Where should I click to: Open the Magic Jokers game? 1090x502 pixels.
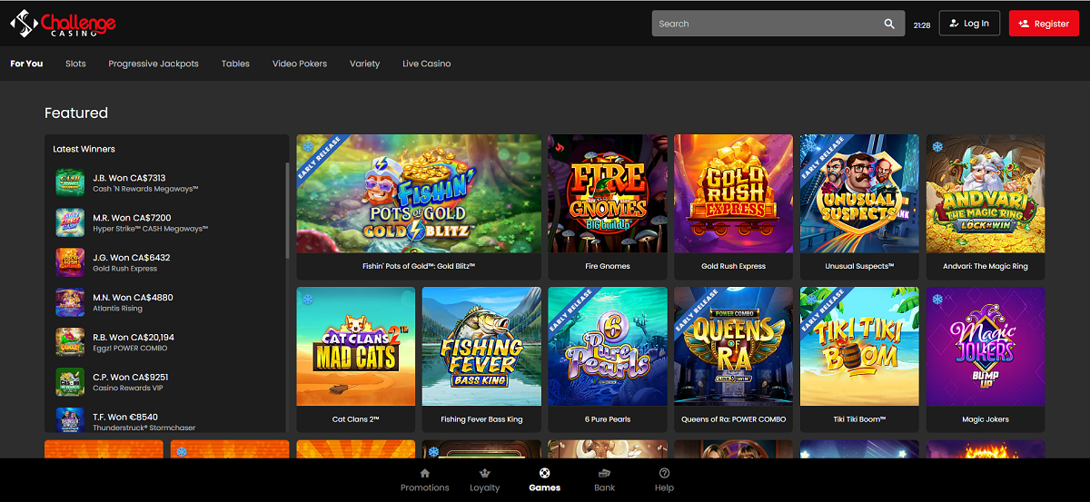(986, 359)
